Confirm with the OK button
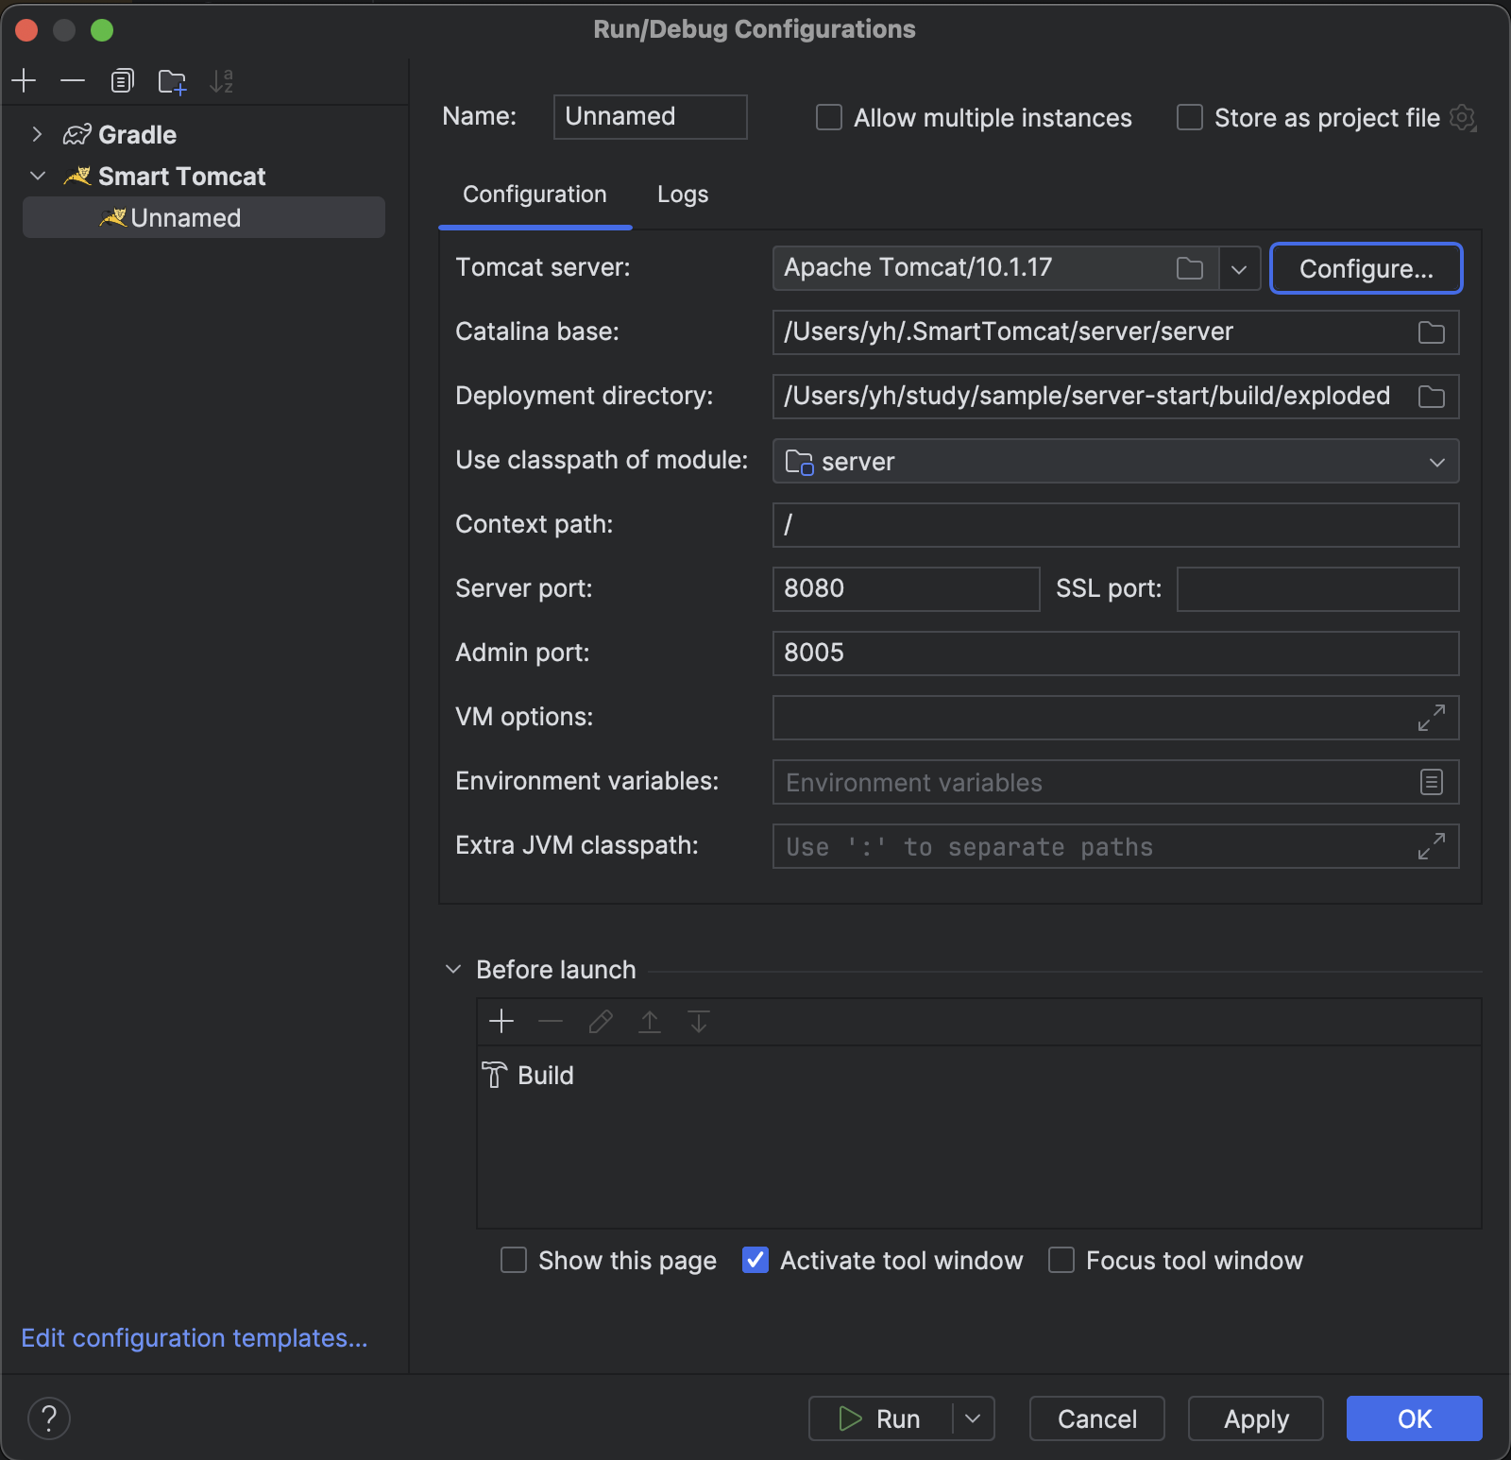The width and height of the screenshot is (1511, 1460). tap(1415, 1418)
